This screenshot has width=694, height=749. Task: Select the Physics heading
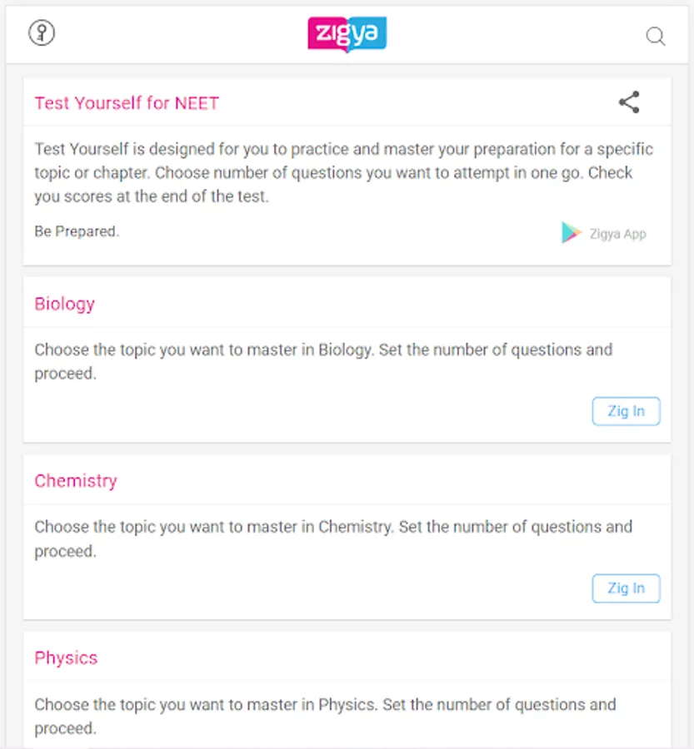pos(66,658)
